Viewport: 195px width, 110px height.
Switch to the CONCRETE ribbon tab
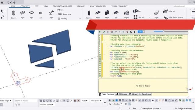(x=25, y=6)
